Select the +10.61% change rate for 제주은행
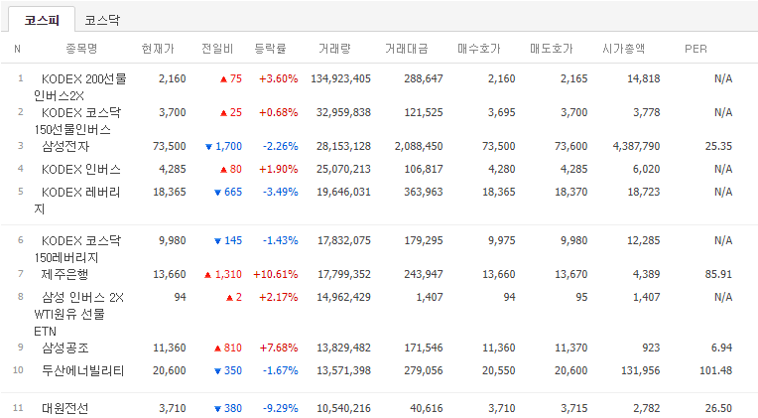 point(276,274)
